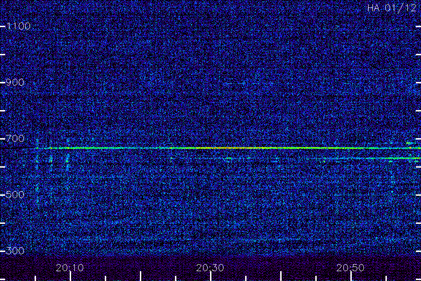The width and height of the screenshot is (421, 281).
Task: Click the HA 01/12 date label
Action: coord(392,8)
